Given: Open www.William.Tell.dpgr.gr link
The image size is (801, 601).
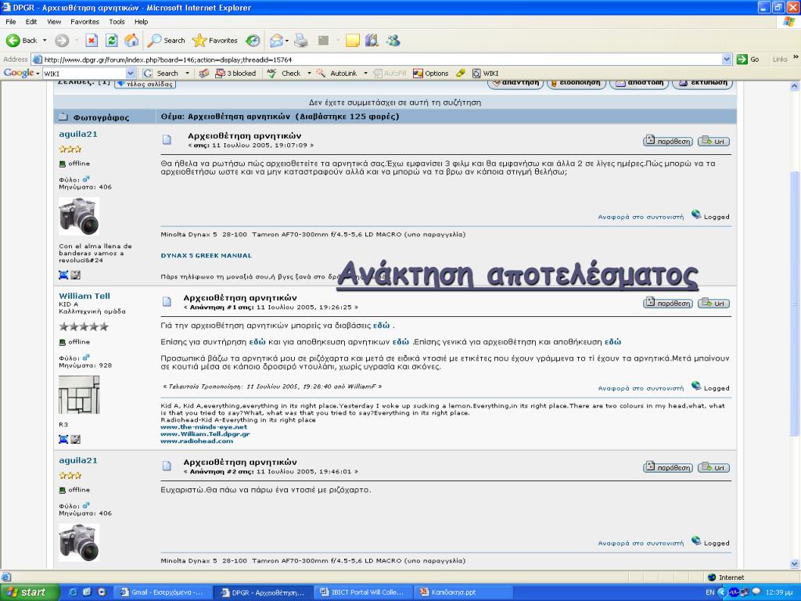Looking at the screenshot, I should click(x=205, y=434).
